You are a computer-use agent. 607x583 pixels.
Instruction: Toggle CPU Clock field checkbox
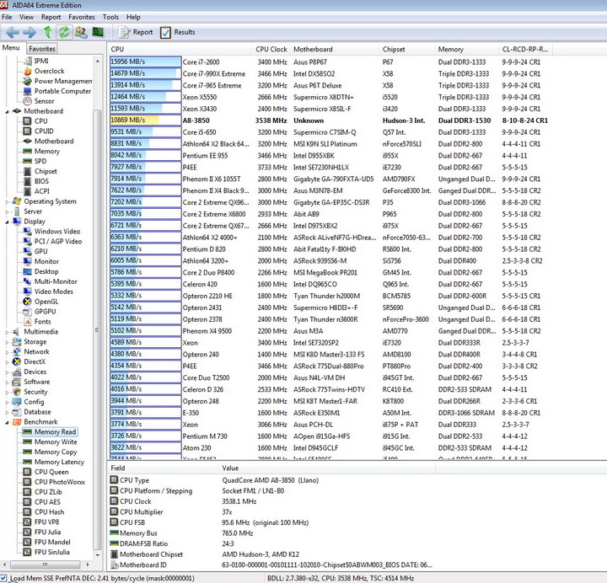tap(114, 501)
